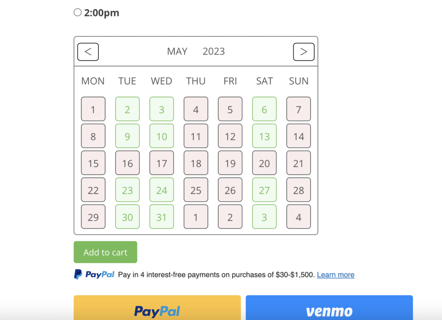Image resolution: width=442 pixels, height=320 pixels.
Task: Pay with the yellow PayPal button
Action: point(157,310)
